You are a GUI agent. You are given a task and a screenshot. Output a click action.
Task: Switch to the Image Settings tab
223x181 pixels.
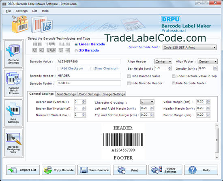point(114,94)
